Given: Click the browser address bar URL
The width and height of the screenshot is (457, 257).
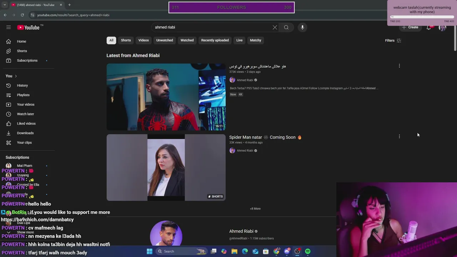Looking at the screenshot, I should pyautogui.click(x=73, y=15).
